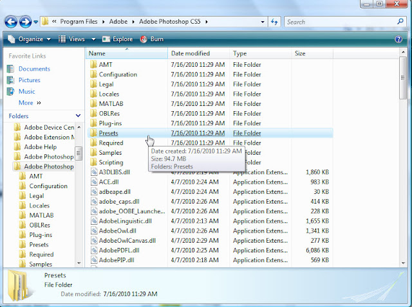
Task: Open breadcrumb overflow chevron before Program Files
Action: click(54, 22)
